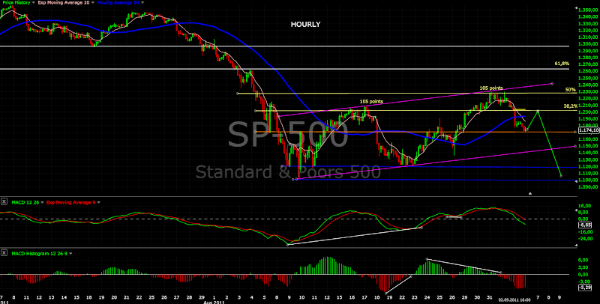Image resolution: width=600 pixels, height=304 pixels.
Task: Grab the lower purple channel line's right end handle
Action: click(x=575, y=146)
